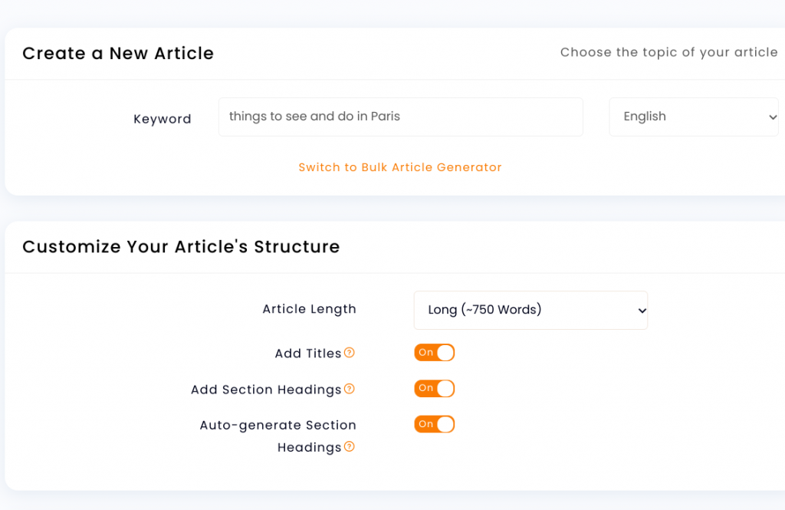Click the chevron arrow on the Long (~750 Words) selector
This screenshot has height=510, width=785.
(x=642, y=311)
